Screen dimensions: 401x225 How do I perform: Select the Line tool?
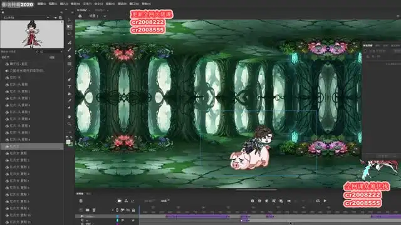click(70, 71)
